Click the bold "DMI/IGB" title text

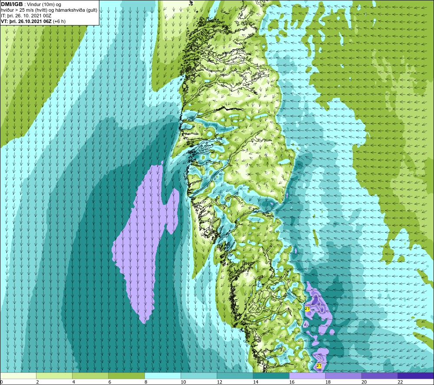pos(12,4)
